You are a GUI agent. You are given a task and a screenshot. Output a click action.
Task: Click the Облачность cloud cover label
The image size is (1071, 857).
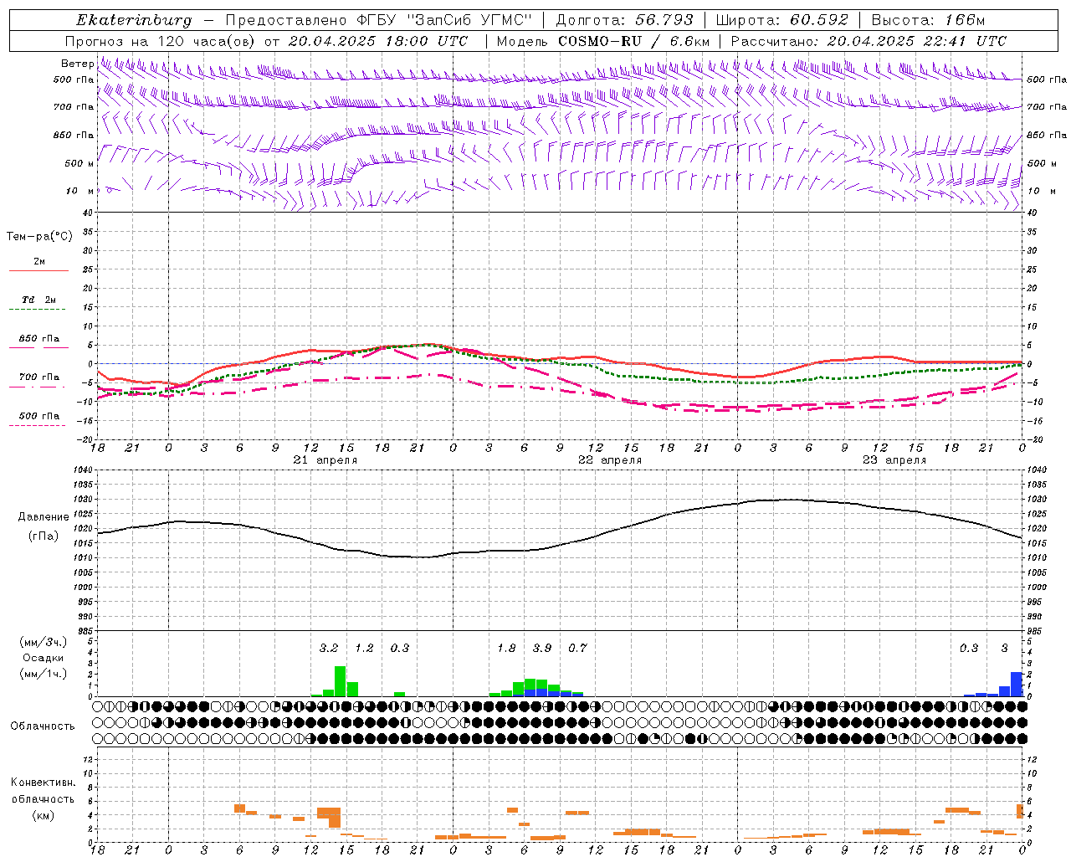coord(43,726)
